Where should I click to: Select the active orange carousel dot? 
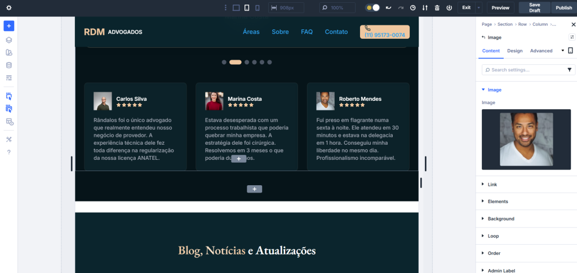[x=236, y=62]
